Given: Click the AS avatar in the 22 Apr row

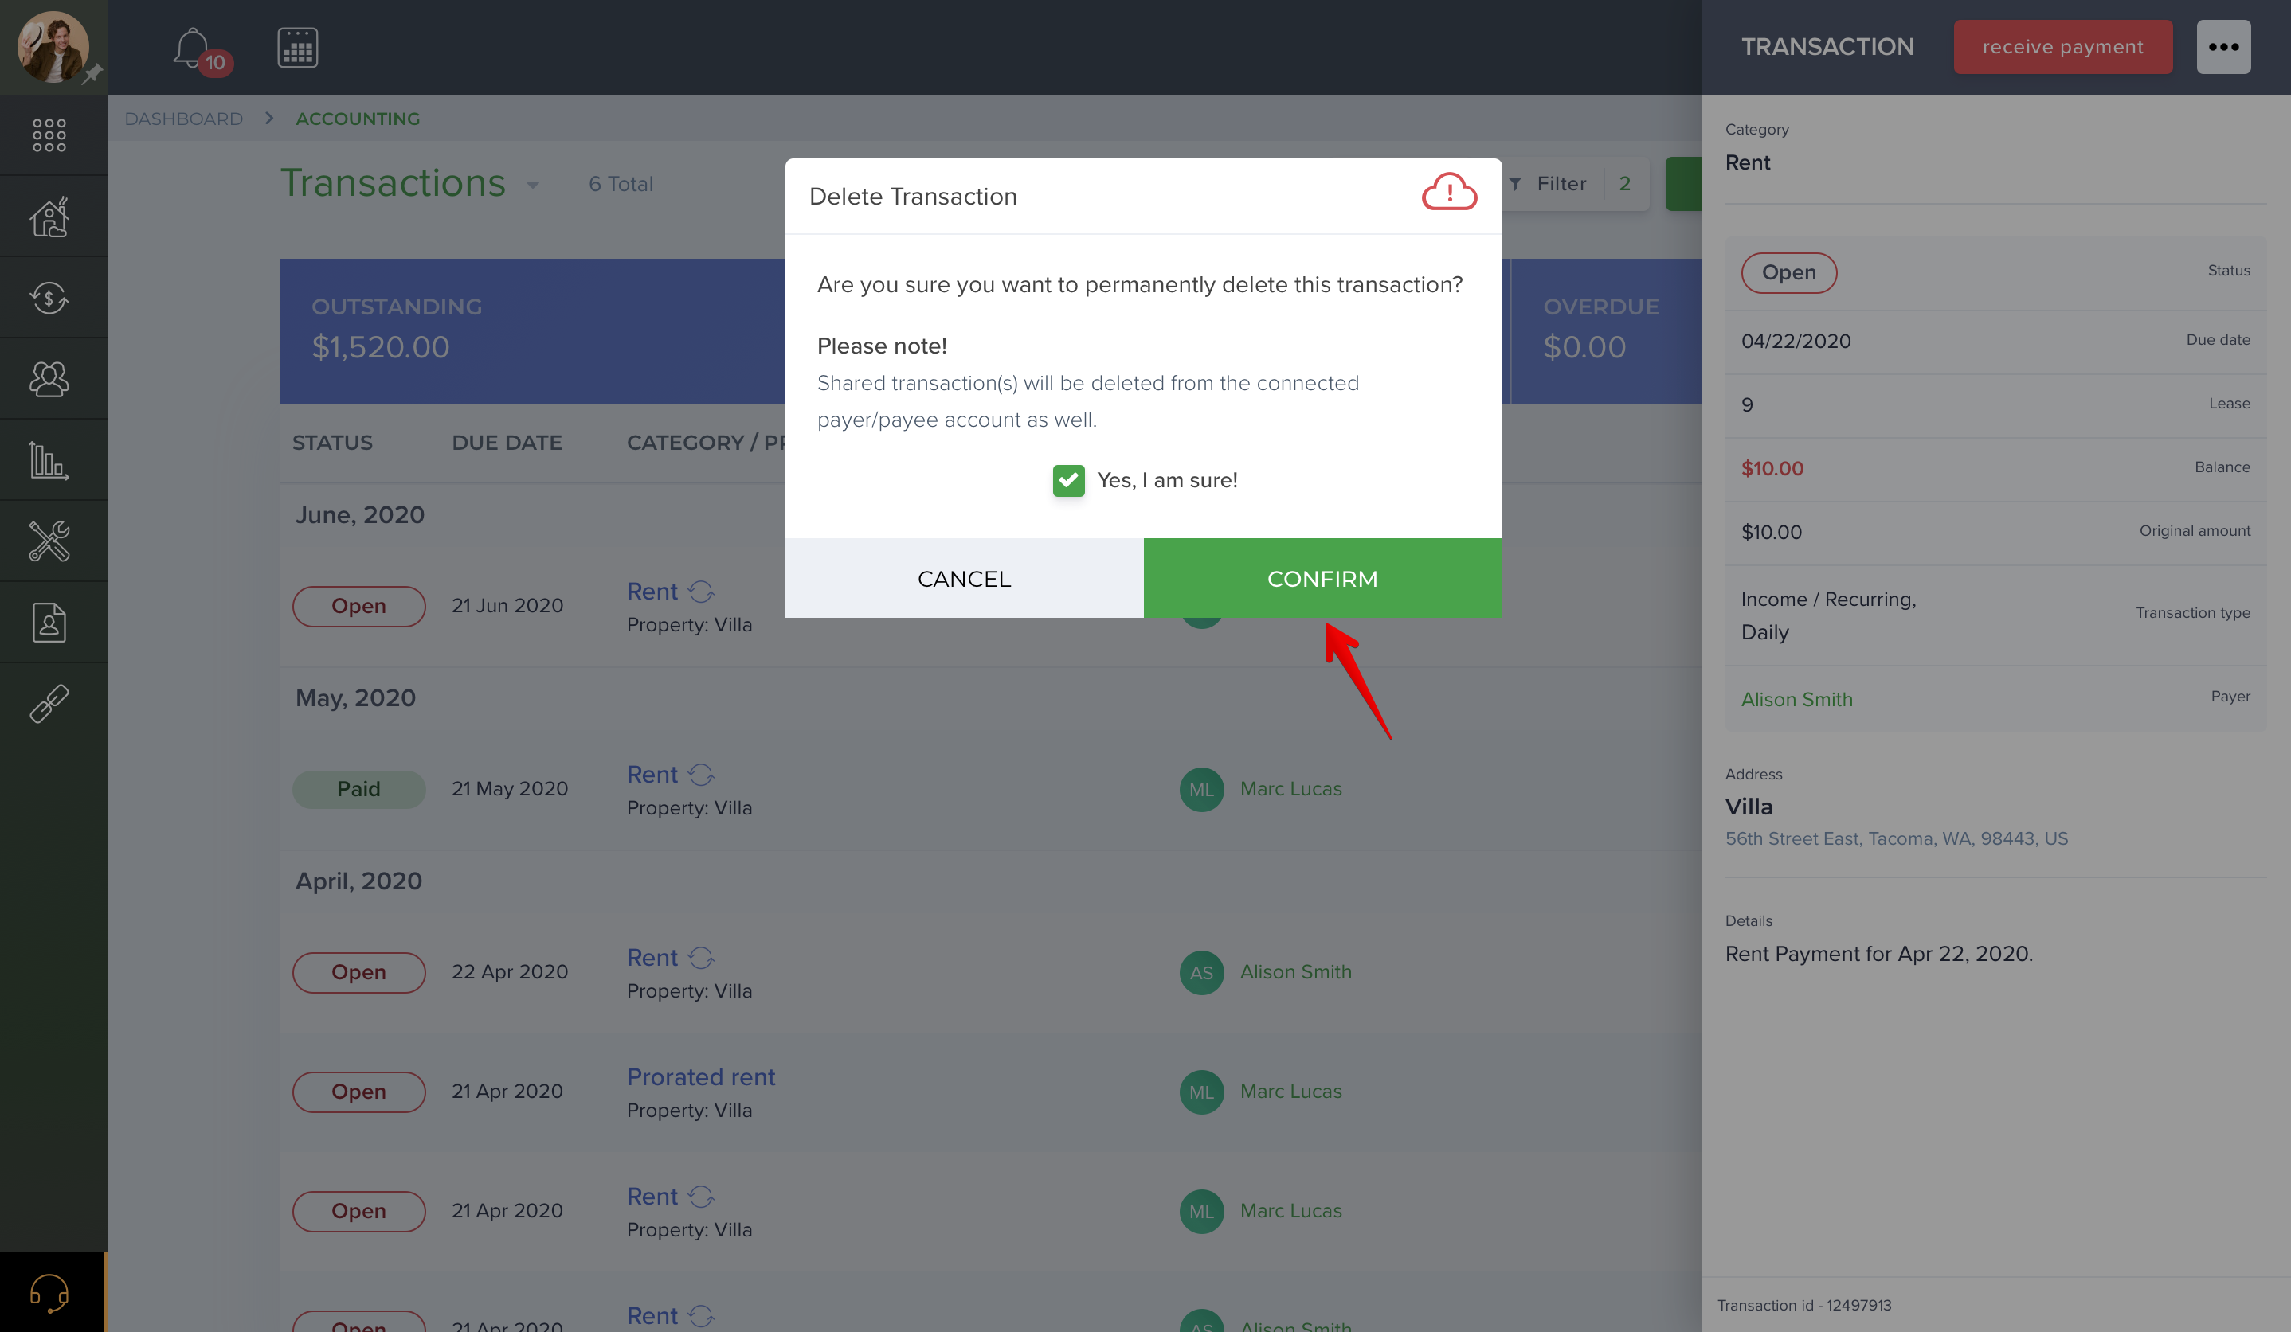Looking at the screenshot, I should [1201, 972].
